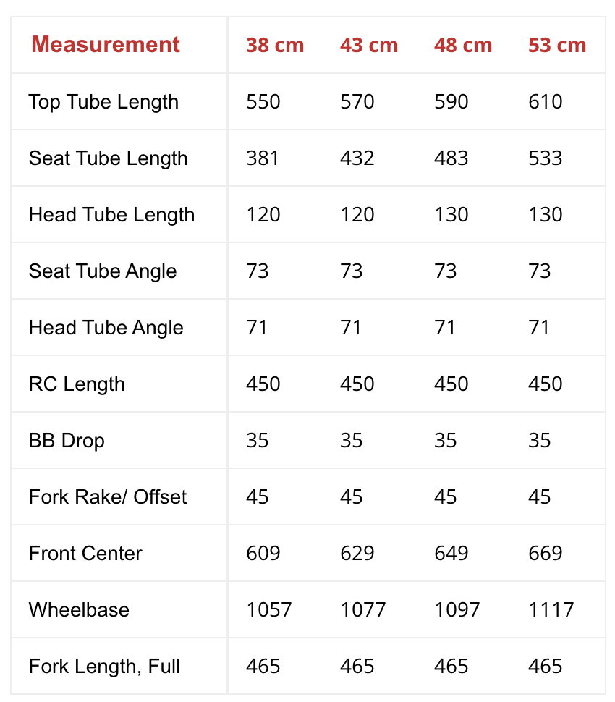The width and height of the screenshot is (615, 702).
Task: Click the Head Tube Angle label
Action: pyautogui.click(x=106, y=327)
